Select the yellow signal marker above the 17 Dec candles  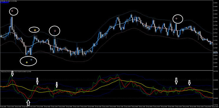pos(35,30)
